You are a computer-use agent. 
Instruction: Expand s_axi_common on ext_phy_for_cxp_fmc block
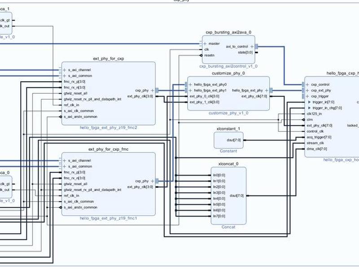tap(64, 166)
